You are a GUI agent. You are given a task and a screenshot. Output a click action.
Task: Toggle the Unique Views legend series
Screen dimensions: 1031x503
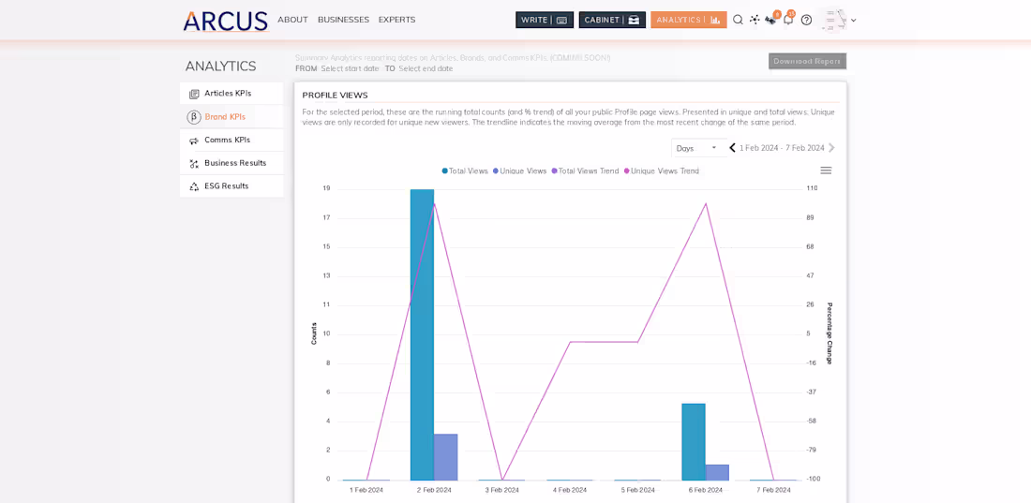519,171
